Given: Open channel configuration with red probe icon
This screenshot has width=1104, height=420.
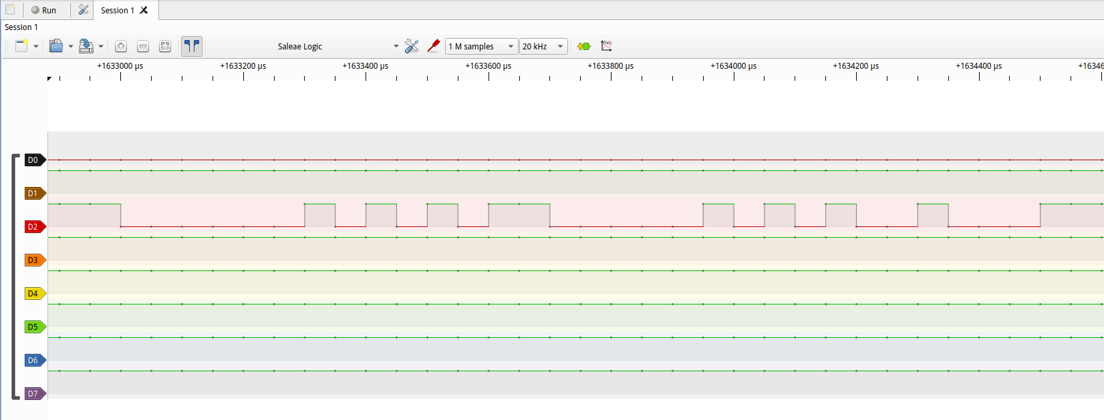Looking at the screenshot, I should [x=433, y=46].
